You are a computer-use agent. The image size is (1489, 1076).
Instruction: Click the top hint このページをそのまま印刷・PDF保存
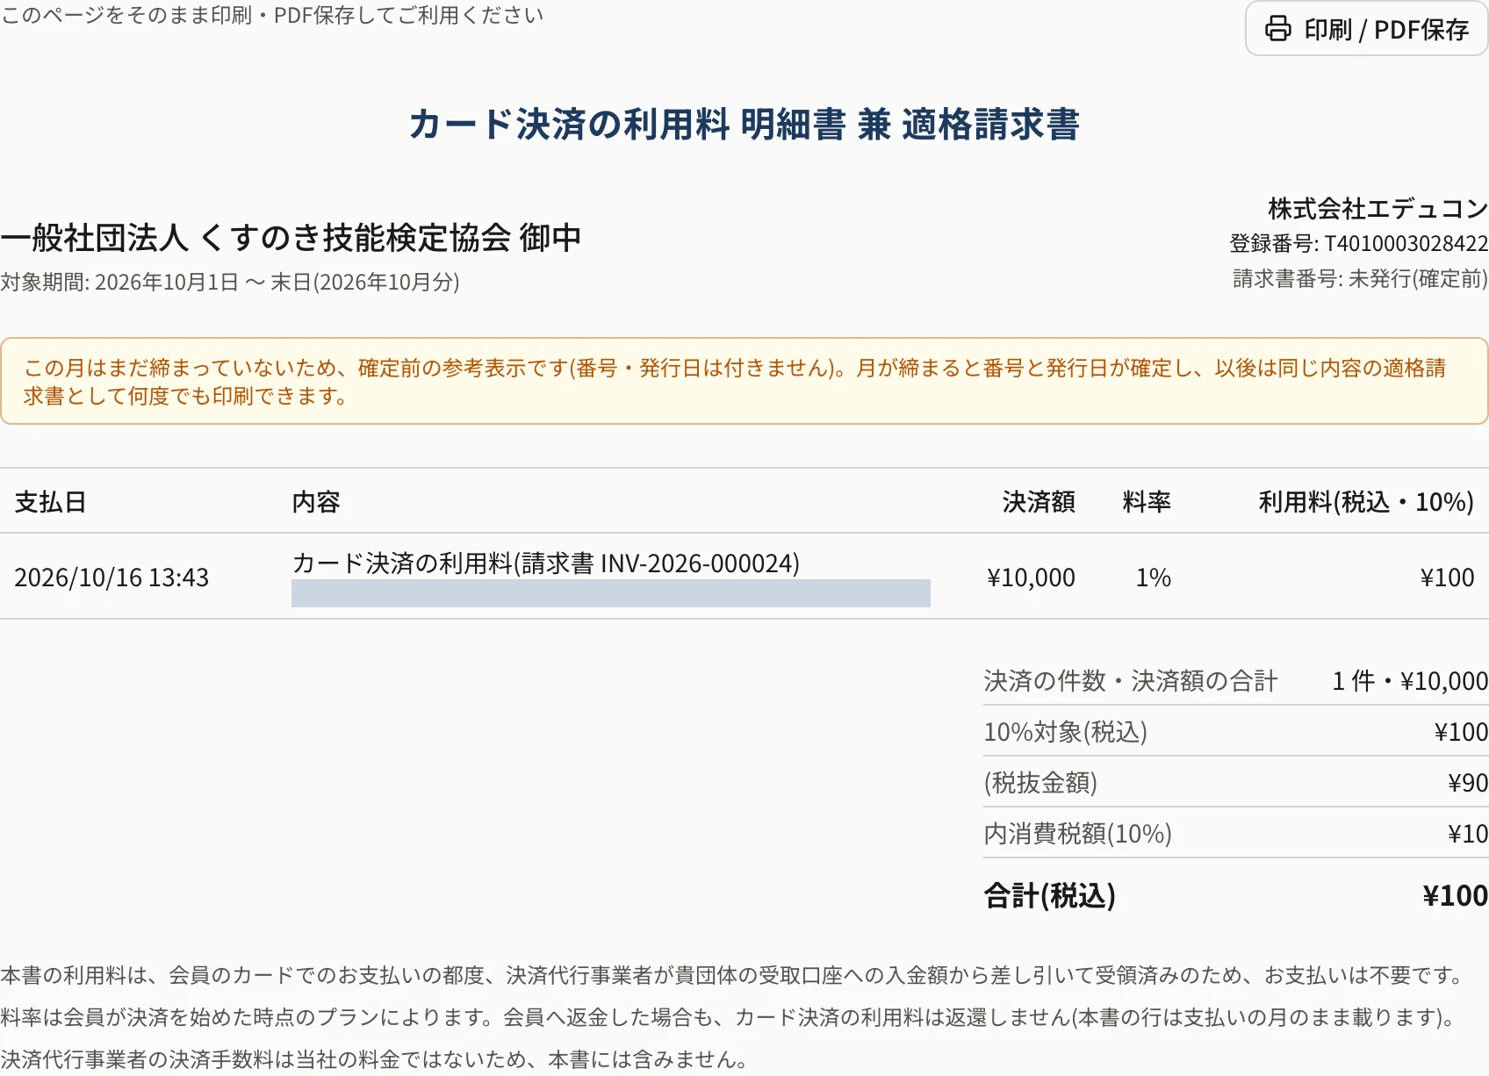[x=272, y=16]
